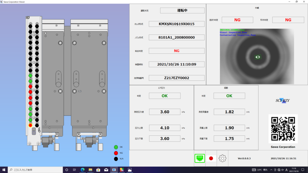Open Microsoft Edge from the taskbar
Image resolution: width=308 pixels, height=173 pixels.
pyautogui.click(x=82, y=170)
